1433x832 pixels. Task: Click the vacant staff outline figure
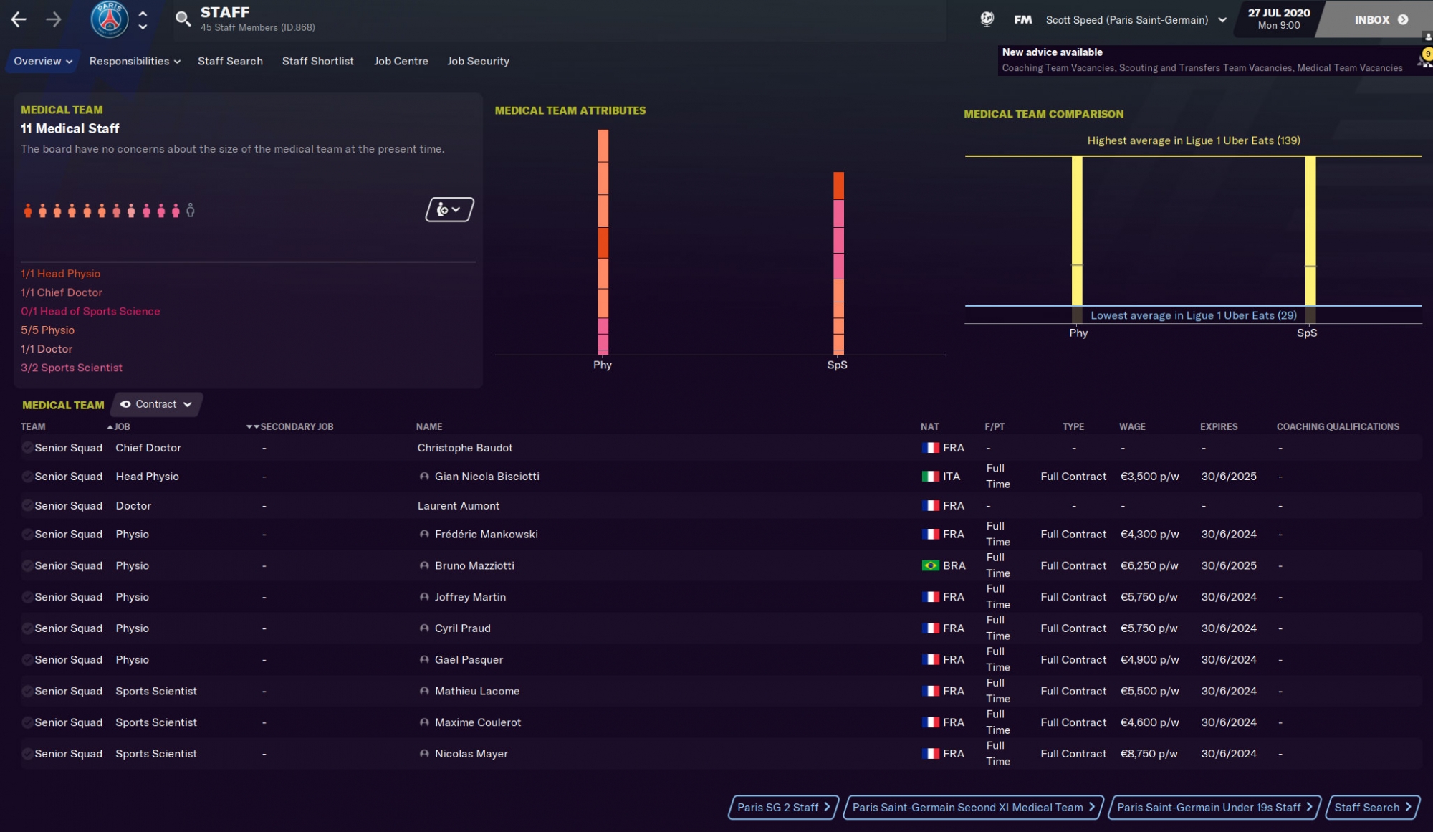(191, 210)
